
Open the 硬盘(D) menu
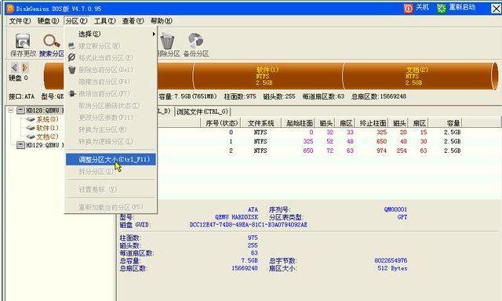pyautogui.click(x=48, y=21)
